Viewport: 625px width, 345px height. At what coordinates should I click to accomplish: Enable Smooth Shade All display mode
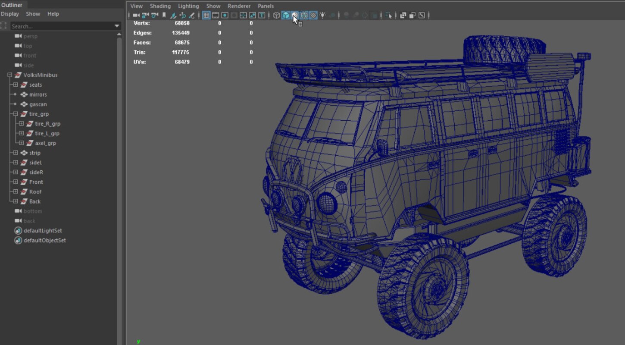click(285, 16)
